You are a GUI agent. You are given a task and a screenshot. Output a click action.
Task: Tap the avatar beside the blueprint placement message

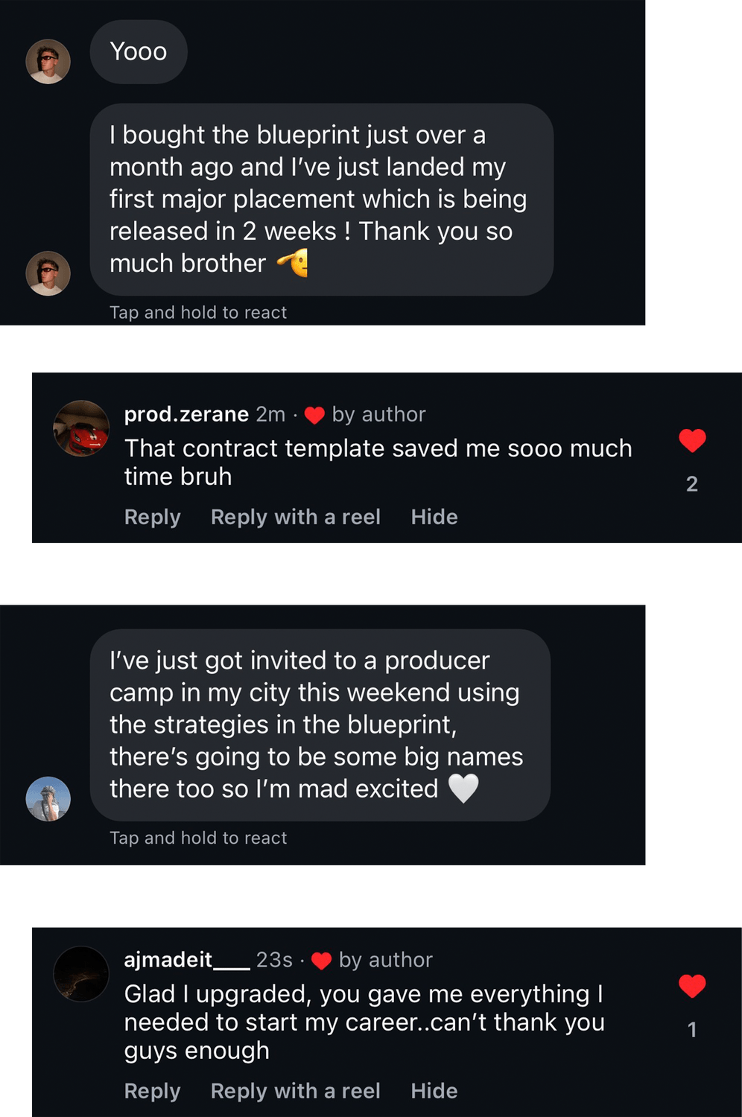48,273
